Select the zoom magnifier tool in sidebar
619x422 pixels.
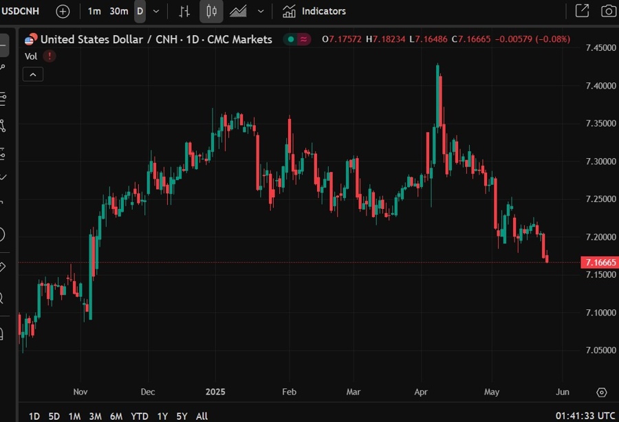click(2, 298)
